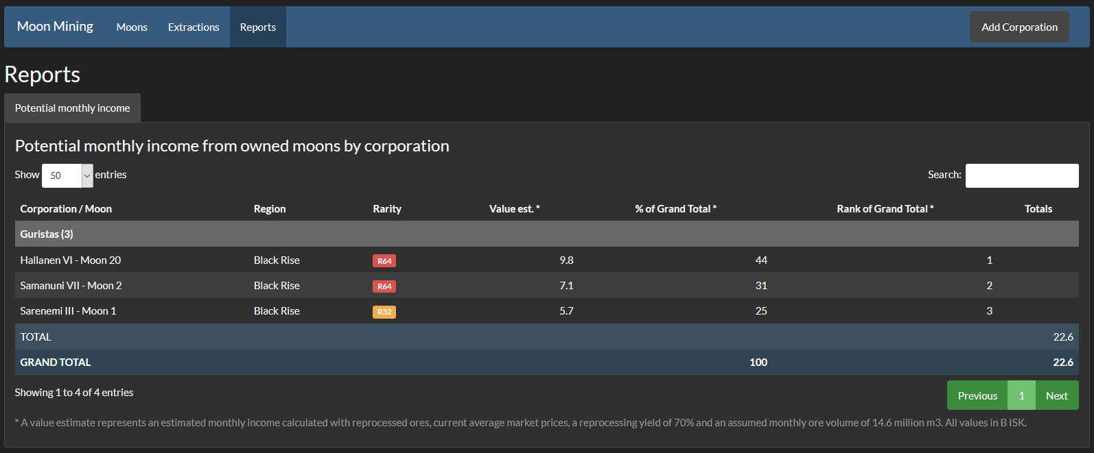This screenshot has height=453, width=1094.
Task: Switch to Potential monthly income tab
Action: tap(72, 108)
